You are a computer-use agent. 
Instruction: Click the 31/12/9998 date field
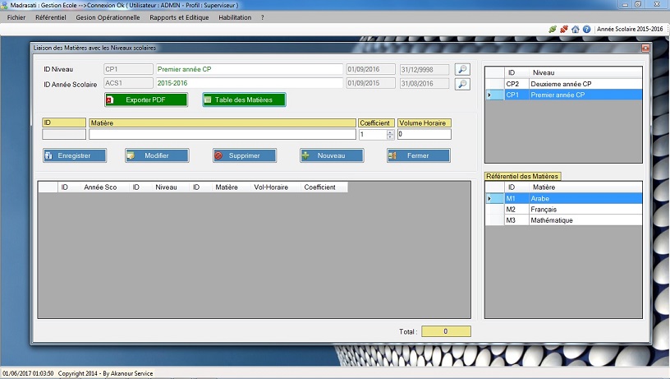(x=424, y=69)
